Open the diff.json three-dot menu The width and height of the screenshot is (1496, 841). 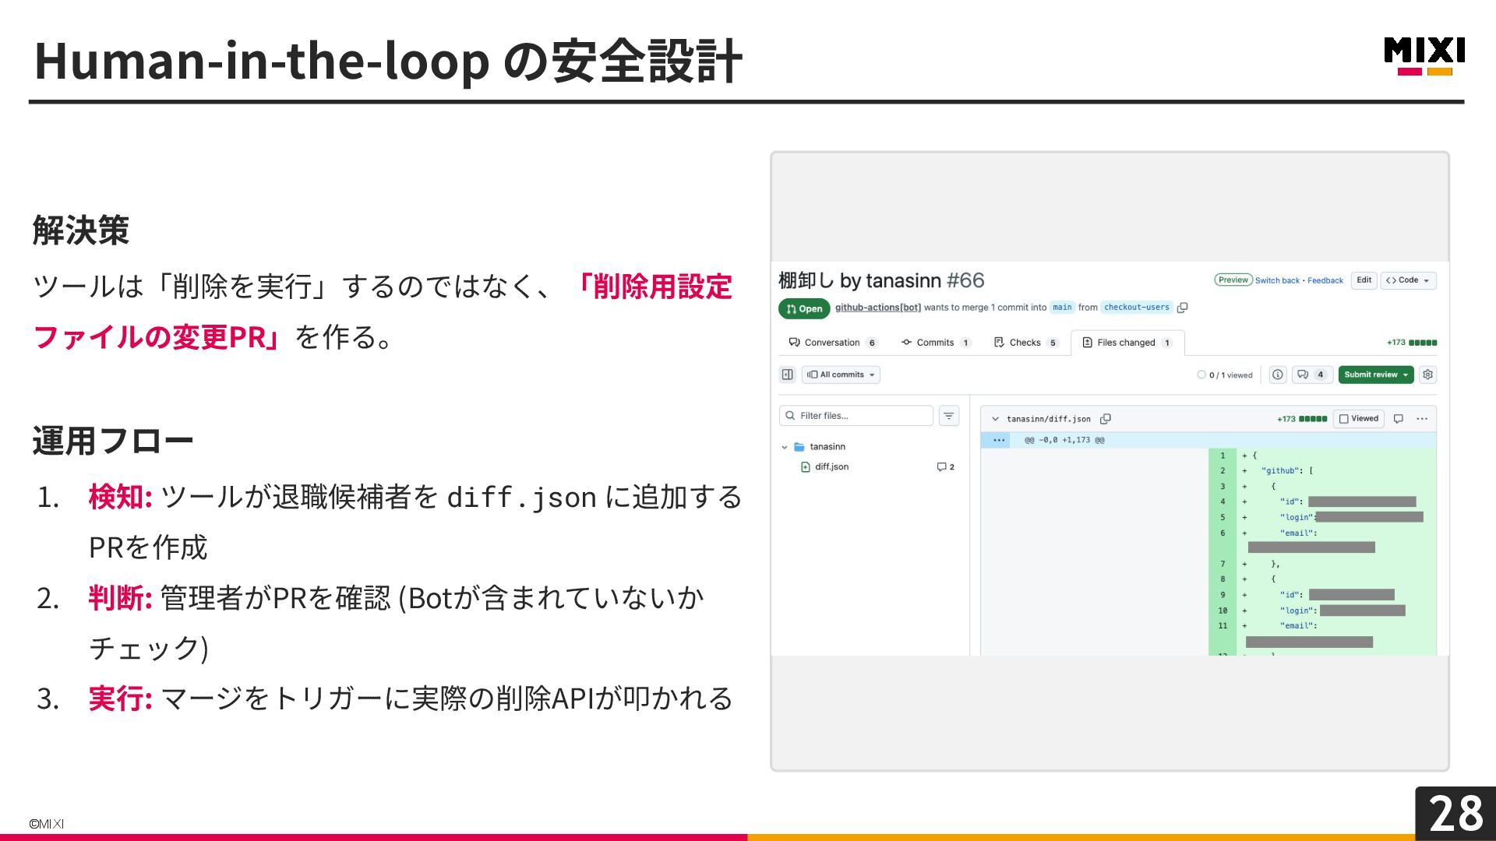1422,419
